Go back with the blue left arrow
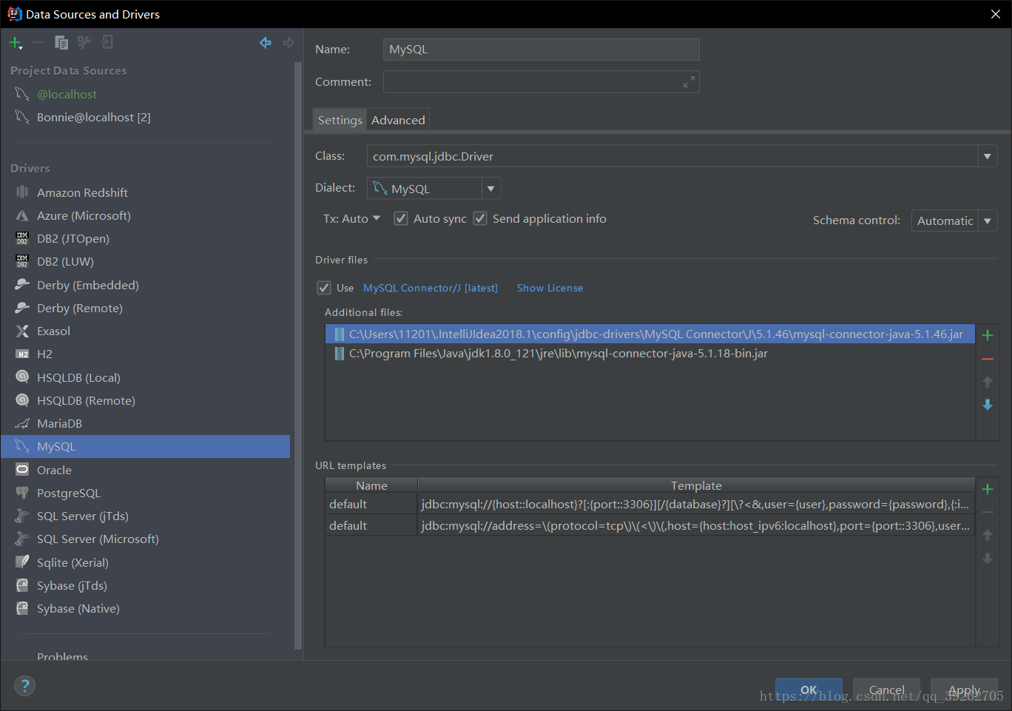 point(266,43)
